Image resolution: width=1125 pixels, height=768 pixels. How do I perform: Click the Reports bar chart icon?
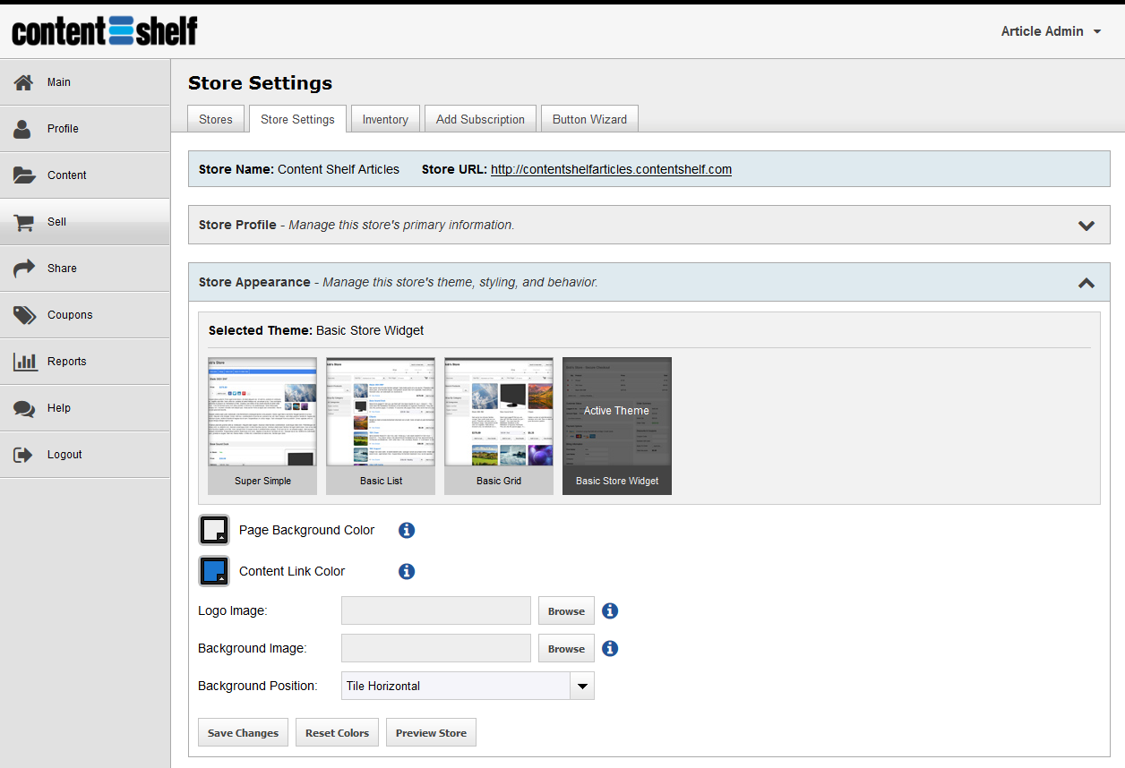(x=23, y=362)
